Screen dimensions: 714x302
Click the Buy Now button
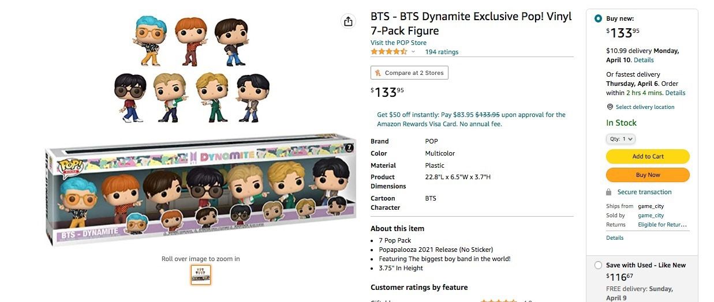(x=648, y=175)
